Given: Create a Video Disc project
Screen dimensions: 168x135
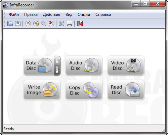Looking at the screenshot, I should click(x=126, y=65).
